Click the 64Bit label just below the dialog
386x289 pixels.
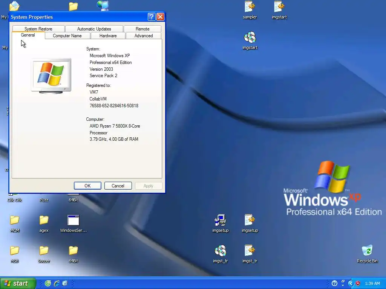tap(74, 200)
